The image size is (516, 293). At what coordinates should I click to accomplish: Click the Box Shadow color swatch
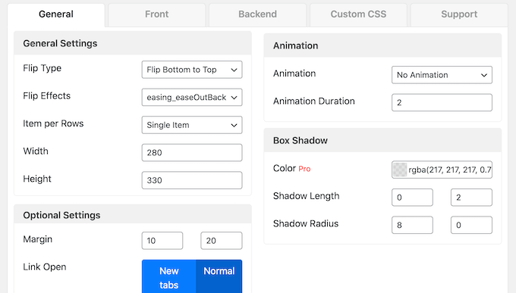[400, 170]
